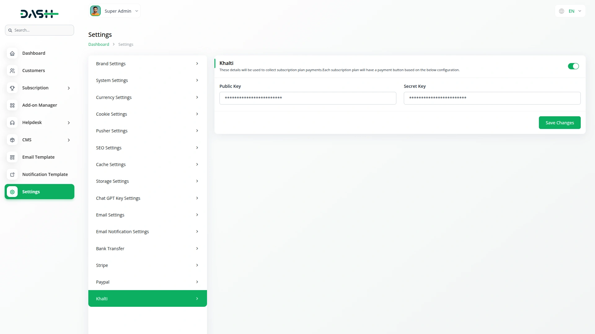Click the Helpdesk headset icon
Image resolution: width=595 pixels, height=334 pixels.
coord(12,122)
